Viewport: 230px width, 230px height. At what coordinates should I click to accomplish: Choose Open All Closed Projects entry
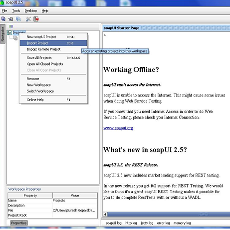(x=53, y=64)
